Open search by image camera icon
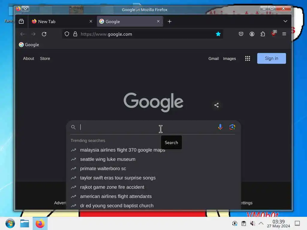 click(x=232, y=127)
